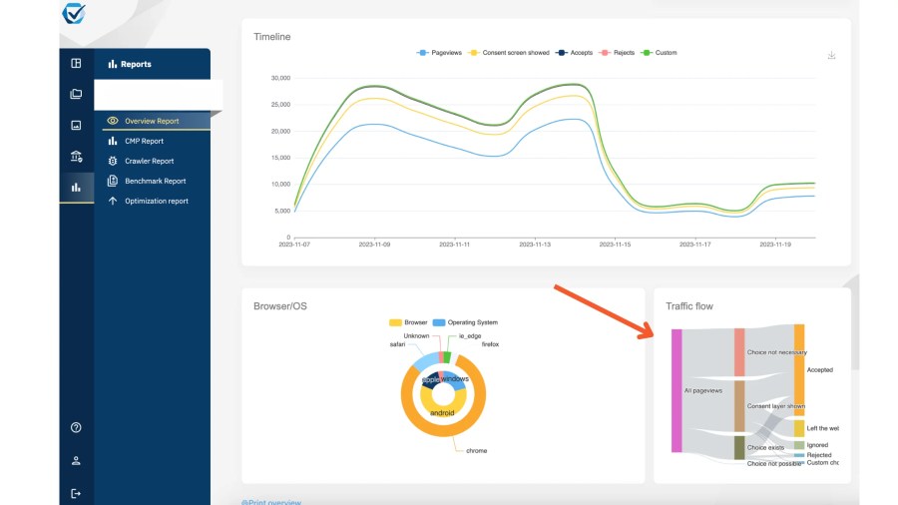Open the image icon in sidebar

(76, 126)
